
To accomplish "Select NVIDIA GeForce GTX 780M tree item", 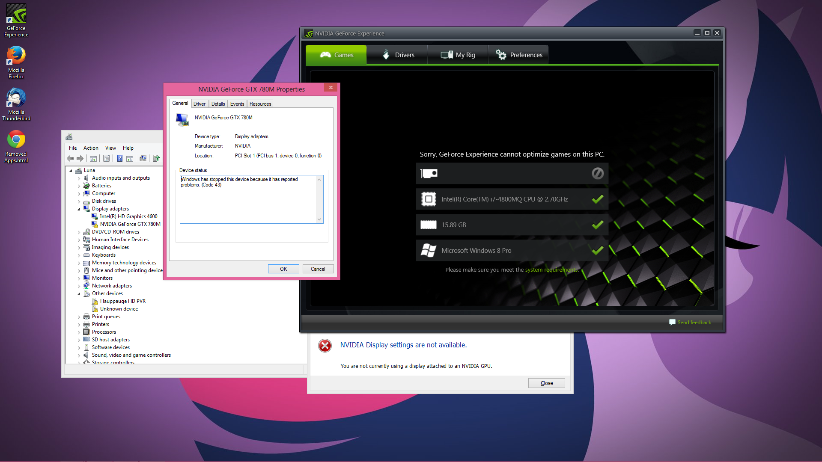I will (x=130, y=224).
